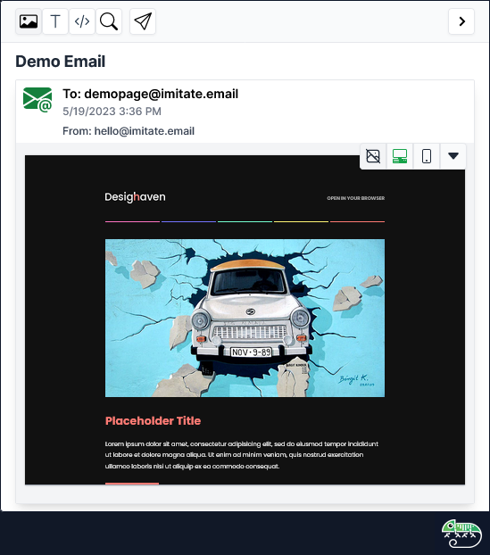490x555 pixels.
Task: Click the paper plane send icon
Action: [143, 21]
